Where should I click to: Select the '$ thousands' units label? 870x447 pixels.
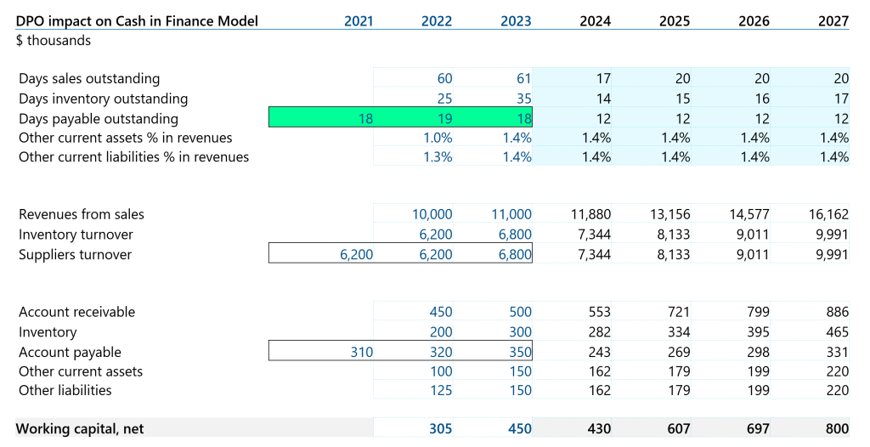[54, 40]
